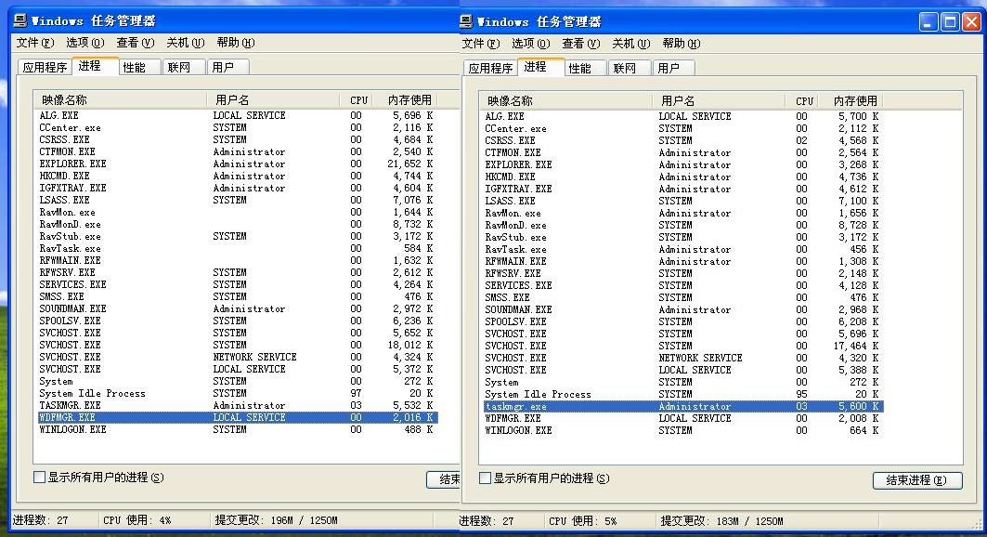The image size is (987, 537).
Task: Select ALG.EXE process in right window
Action: pyautogui.click(x=683, y=116)
